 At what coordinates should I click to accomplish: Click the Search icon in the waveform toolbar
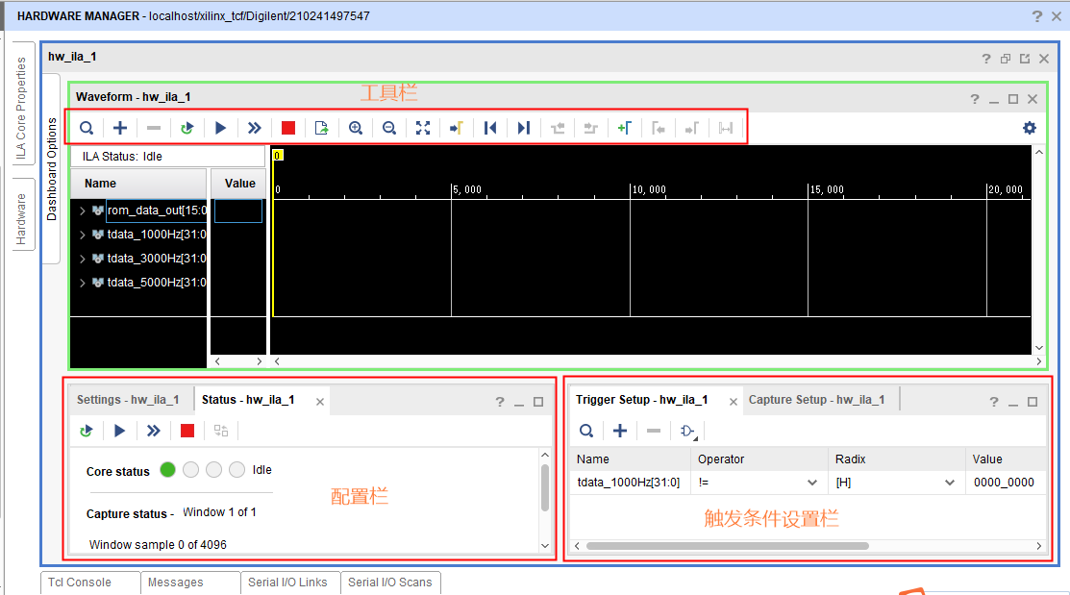point(87,128)
